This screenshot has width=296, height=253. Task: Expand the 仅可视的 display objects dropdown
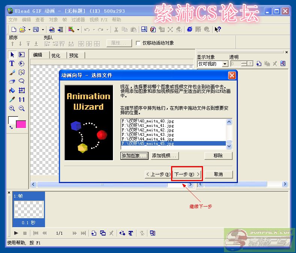[225, 64]
